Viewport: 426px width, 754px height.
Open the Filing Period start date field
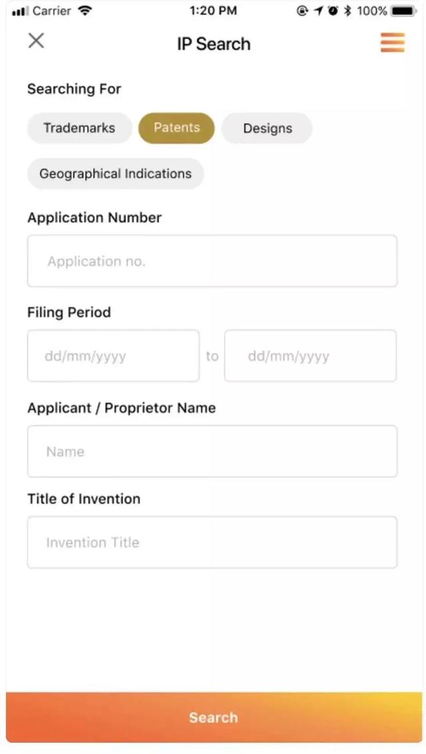(113, 356)
